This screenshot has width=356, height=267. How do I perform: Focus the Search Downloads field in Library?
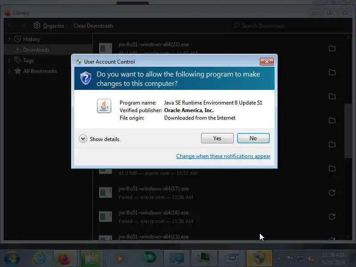point(291,25)
